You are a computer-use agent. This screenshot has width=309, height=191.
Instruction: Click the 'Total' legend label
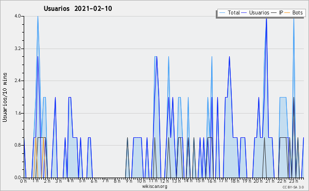(x=234, y=12)
